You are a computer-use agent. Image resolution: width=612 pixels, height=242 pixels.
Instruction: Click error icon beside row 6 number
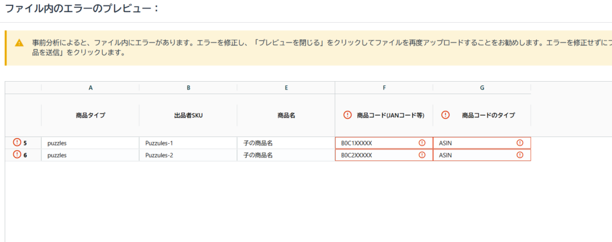point(17,155)
